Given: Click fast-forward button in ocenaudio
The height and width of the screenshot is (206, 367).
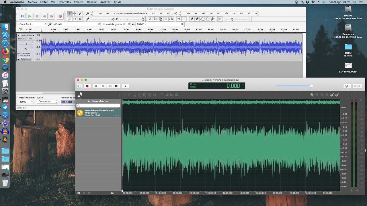Looking at the screenshot, I should (x=116, y=86).
